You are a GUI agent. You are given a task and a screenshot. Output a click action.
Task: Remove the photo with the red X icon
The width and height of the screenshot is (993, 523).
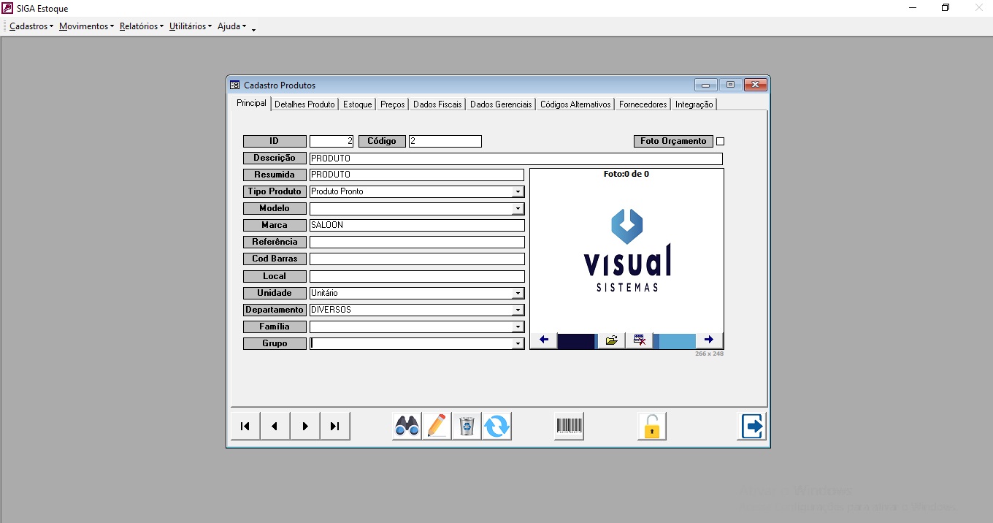pos(640,340)
